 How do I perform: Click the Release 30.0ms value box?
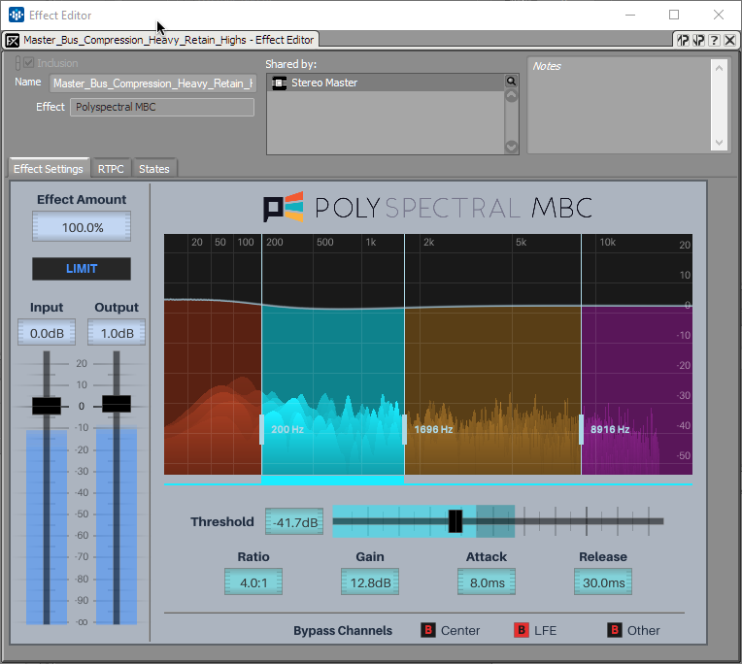(603, 582)
